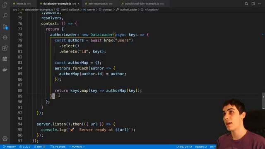Click .select() on line 80
265x149 pixels.
[x=69, y=46]
